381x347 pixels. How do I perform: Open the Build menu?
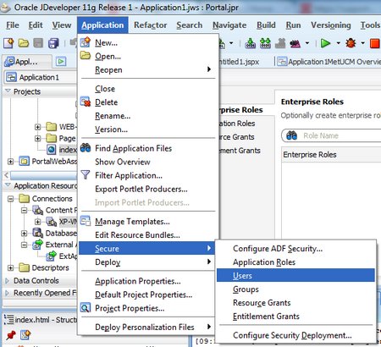266,25
